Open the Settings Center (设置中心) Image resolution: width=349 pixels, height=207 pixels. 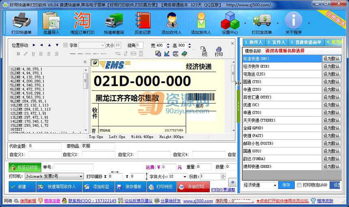point(230,23)
